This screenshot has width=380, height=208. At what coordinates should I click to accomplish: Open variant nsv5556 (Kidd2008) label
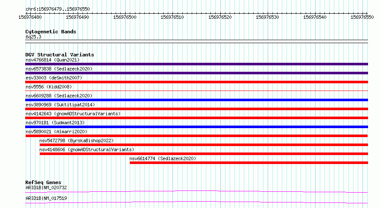(x=49, y=87)
